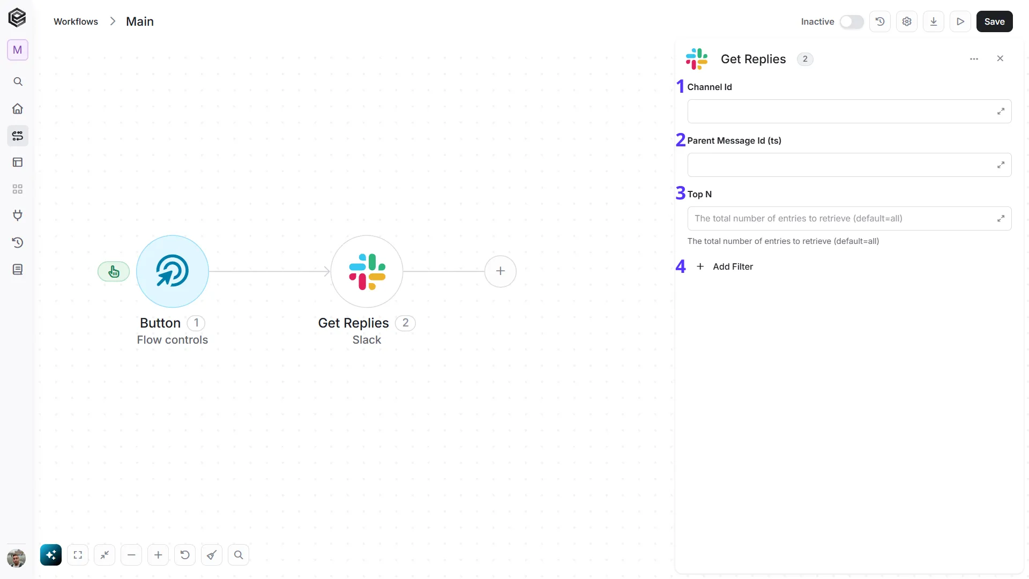Focus the Top N input field
This screenshot has height=579, width=1029.
click(849, 219)
